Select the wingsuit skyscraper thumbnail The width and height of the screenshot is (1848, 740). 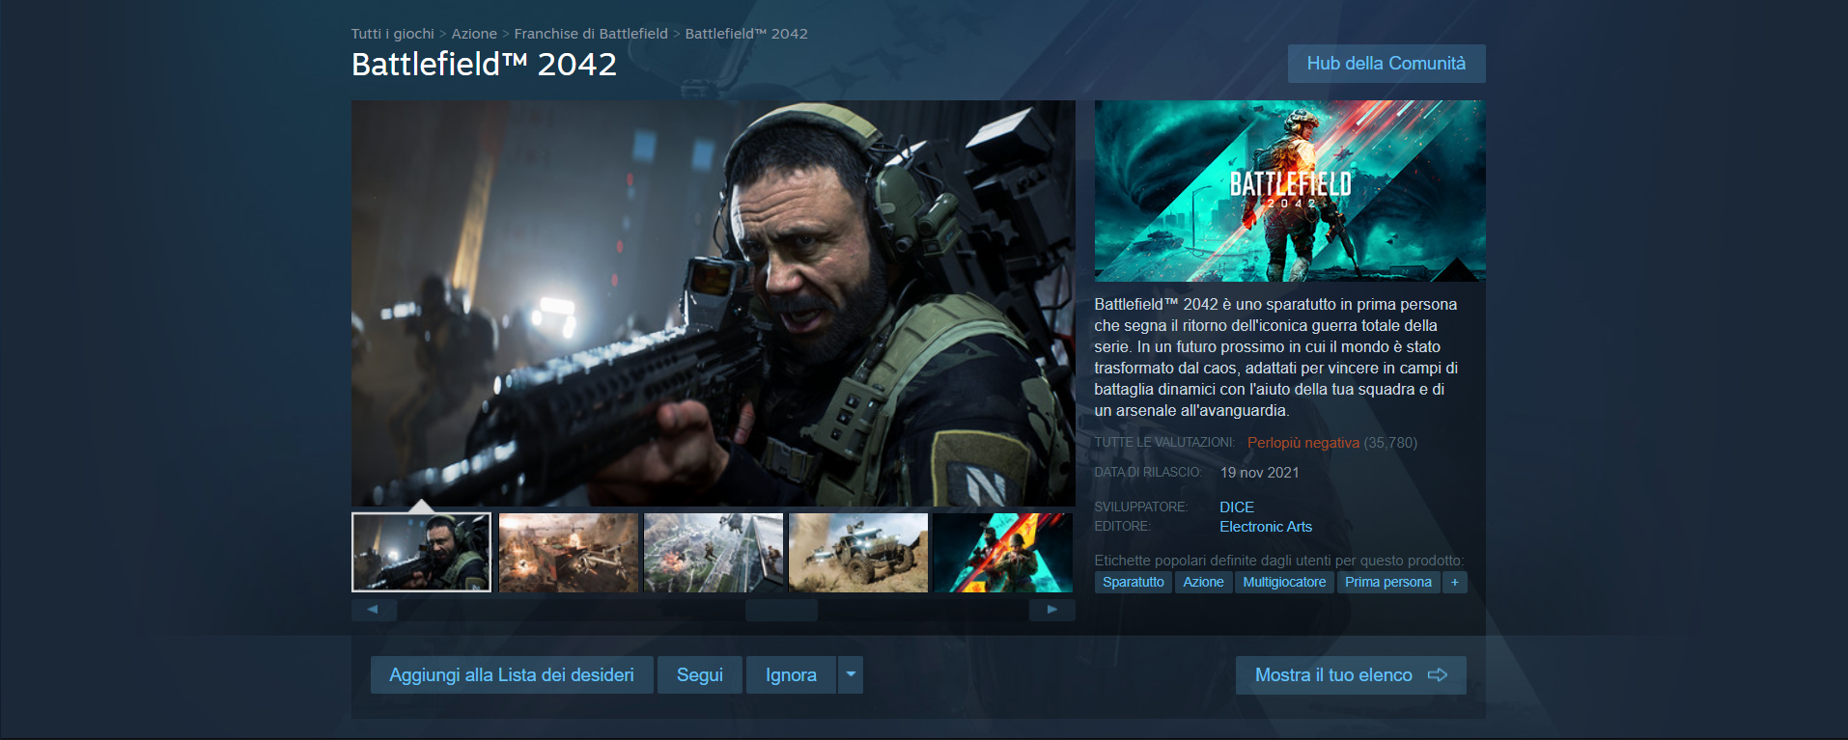coord(714,553)
